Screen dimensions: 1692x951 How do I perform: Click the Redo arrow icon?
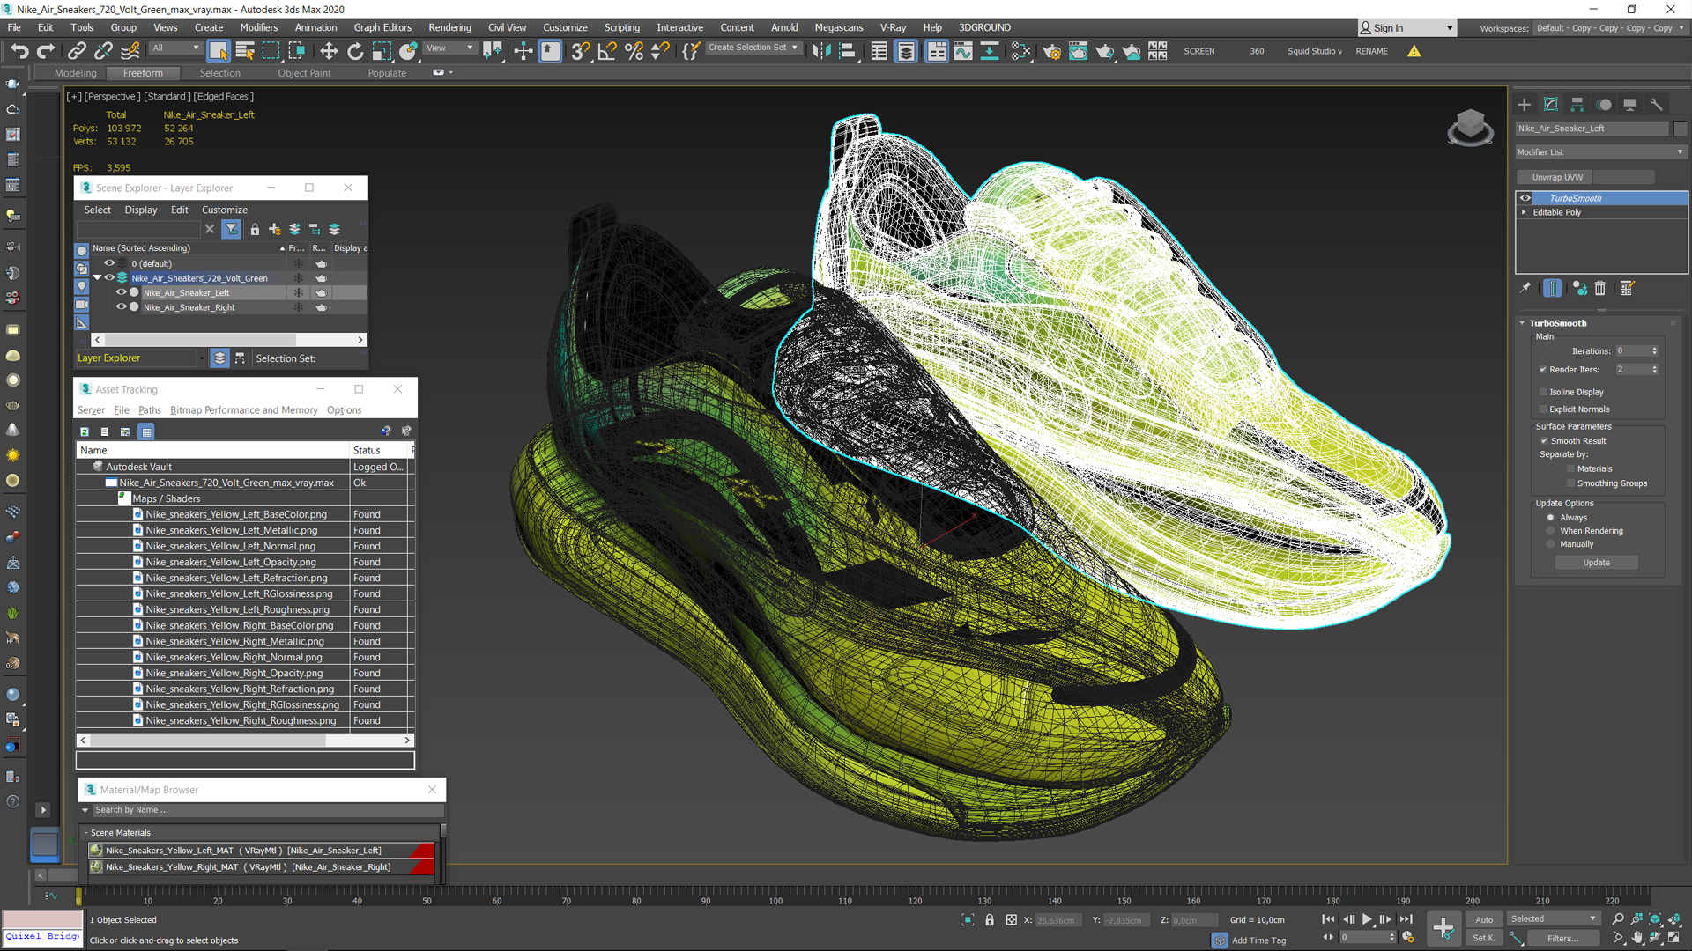[x=46, y=51]
